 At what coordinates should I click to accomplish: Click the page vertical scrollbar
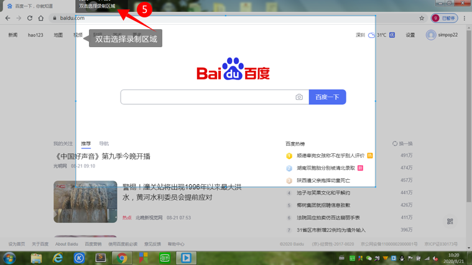pos(469,115)
